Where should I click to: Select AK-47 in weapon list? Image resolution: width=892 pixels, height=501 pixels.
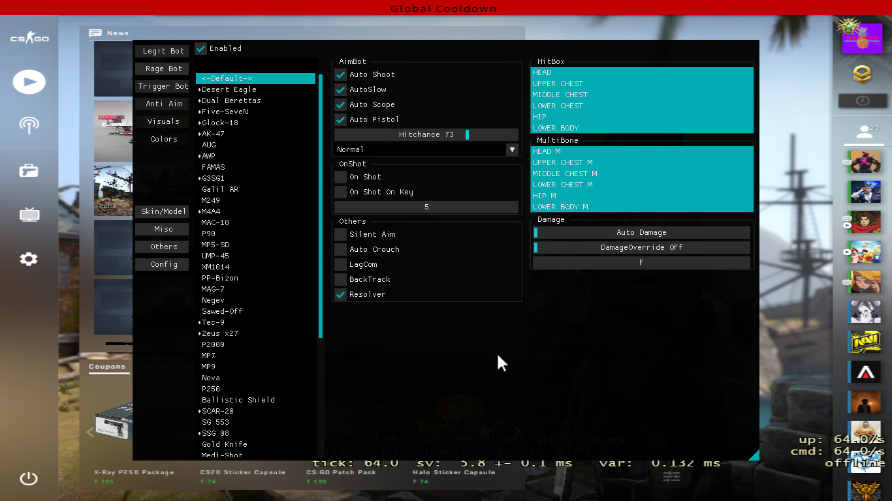coord(255,134)
